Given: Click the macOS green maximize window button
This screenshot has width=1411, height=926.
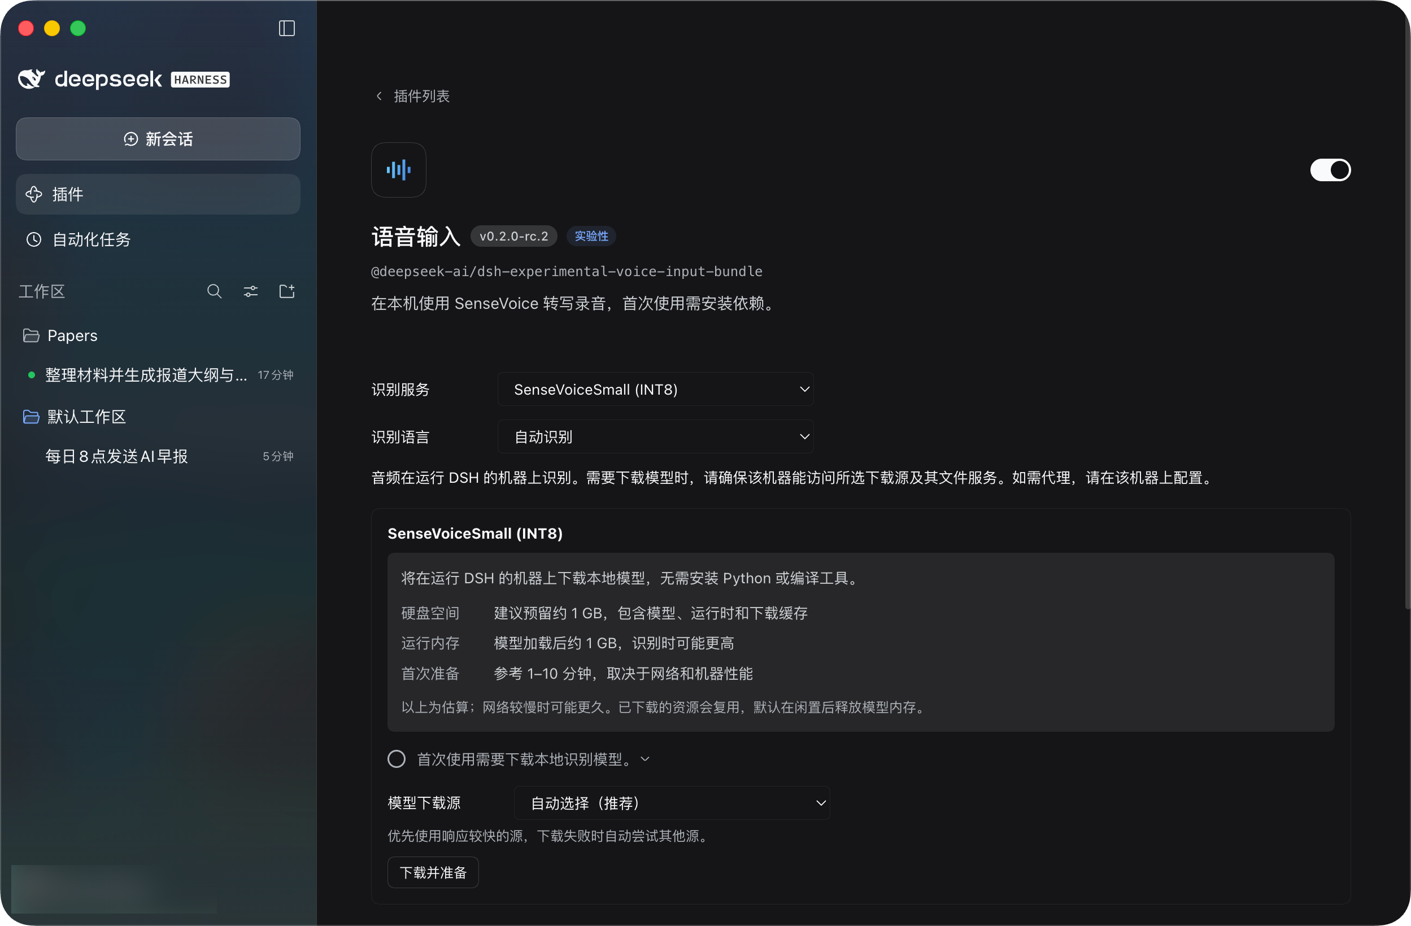Looking at the screenshot, I should [x=77, y=28].
